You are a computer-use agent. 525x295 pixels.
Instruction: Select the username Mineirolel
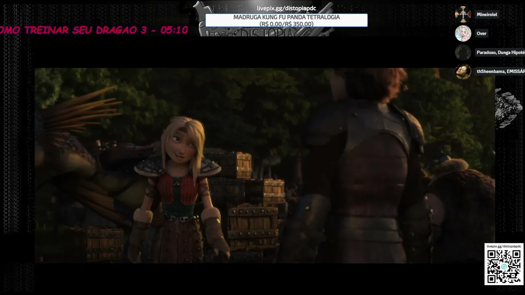click(487, 14)
